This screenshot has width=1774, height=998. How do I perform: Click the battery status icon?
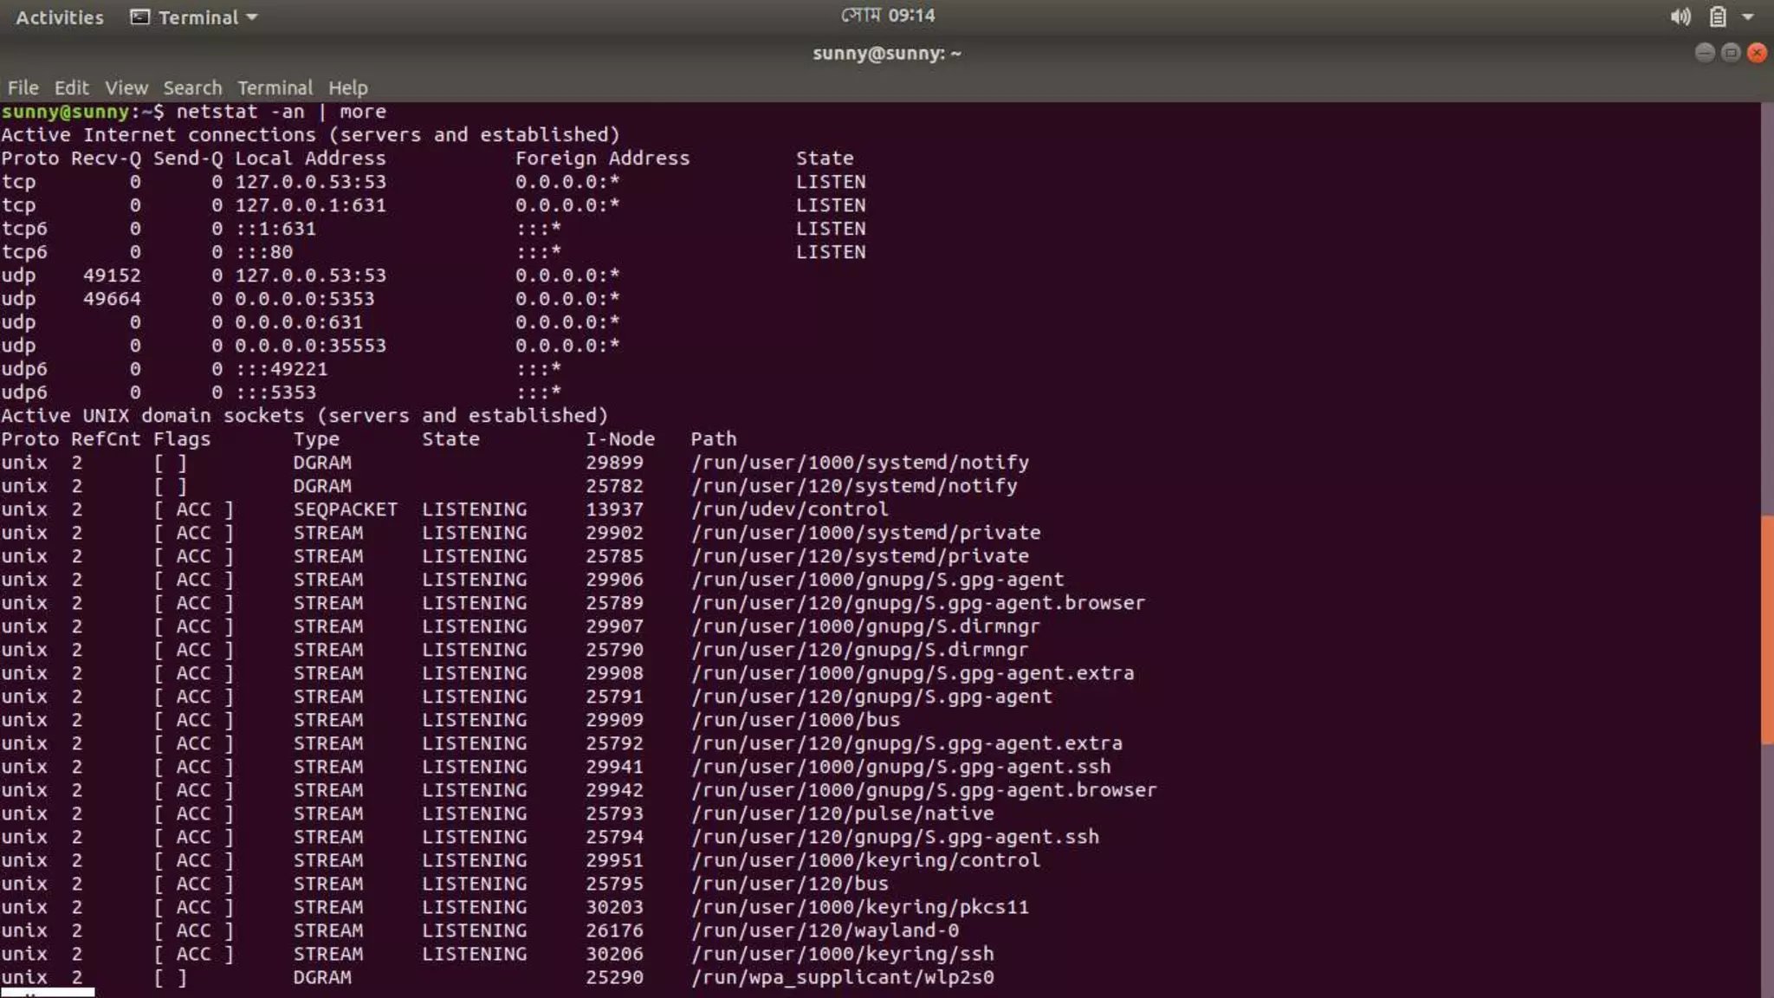(1718, 17)
